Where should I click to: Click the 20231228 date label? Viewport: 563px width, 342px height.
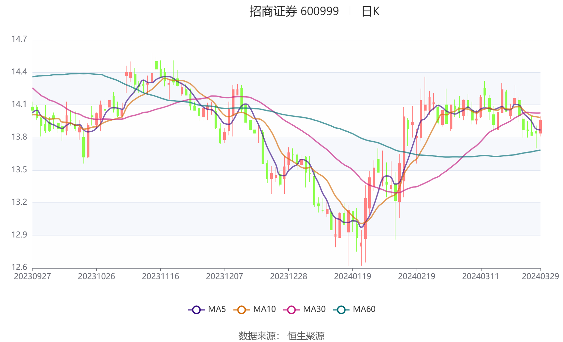(x=288, y=277)
